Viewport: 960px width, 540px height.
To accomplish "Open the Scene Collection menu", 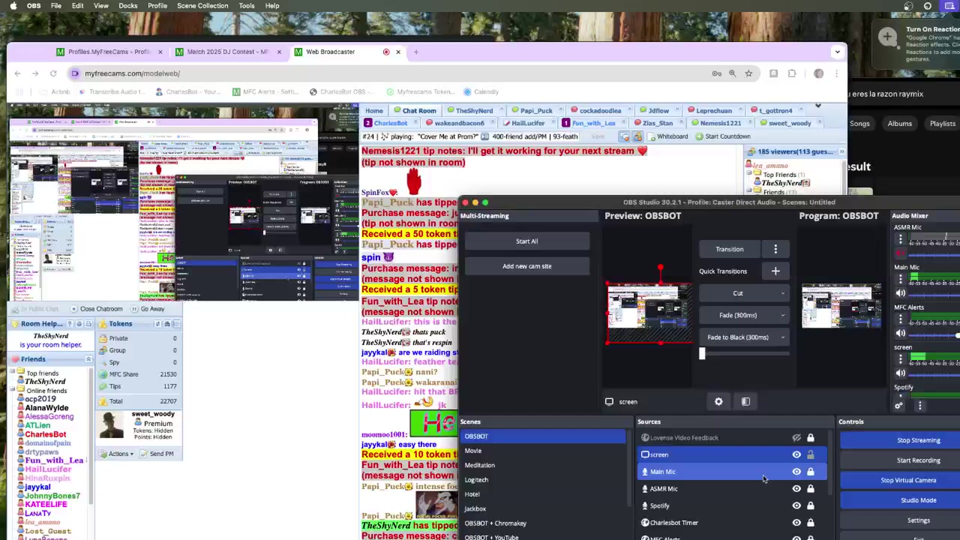I will coord(202,5).
